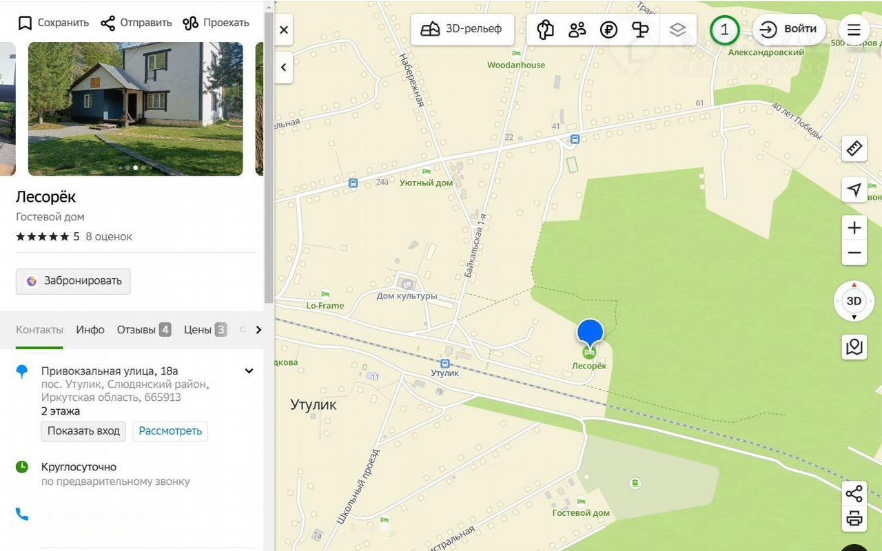Click the Показать вход button

point(83,431)
